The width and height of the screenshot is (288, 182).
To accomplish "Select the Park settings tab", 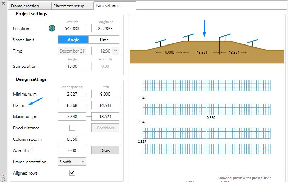I will click(108, 6).
